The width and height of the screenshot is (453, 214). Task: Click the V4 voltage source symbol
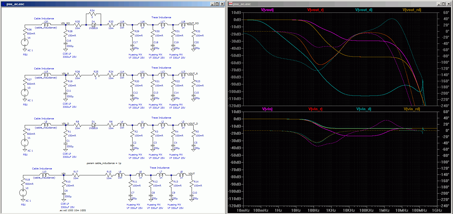pyautogui.click(x=25, y=42)
